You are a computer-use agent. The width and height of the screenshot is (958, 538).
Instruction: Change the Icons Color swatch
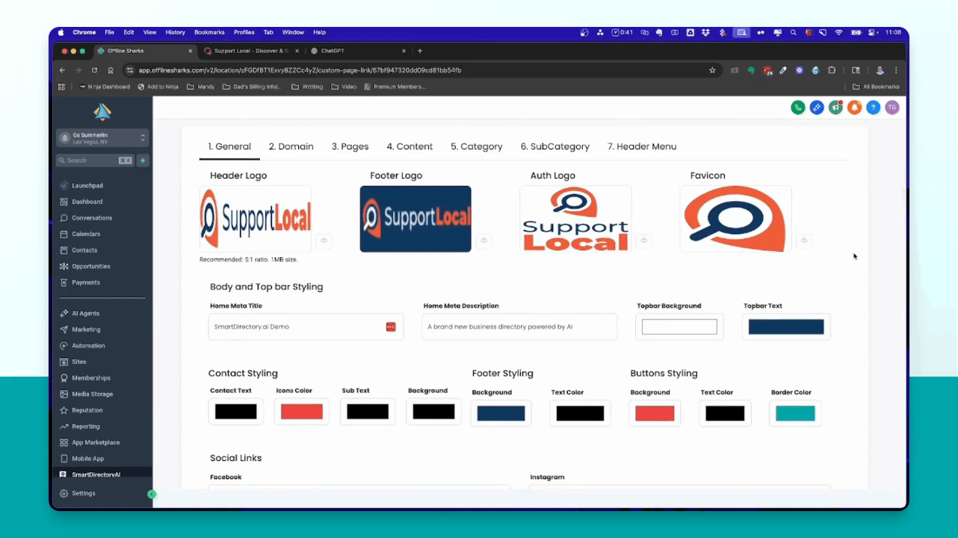pos(301,411)
